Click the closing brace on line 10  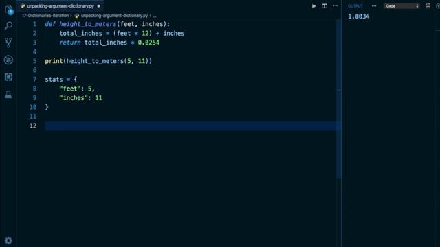tap(47, 107)
